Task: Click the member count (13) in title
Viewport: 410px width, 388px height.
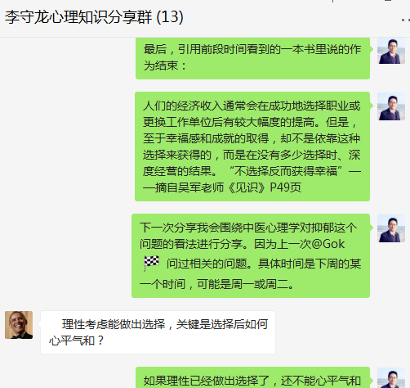Action: [170, 17]
